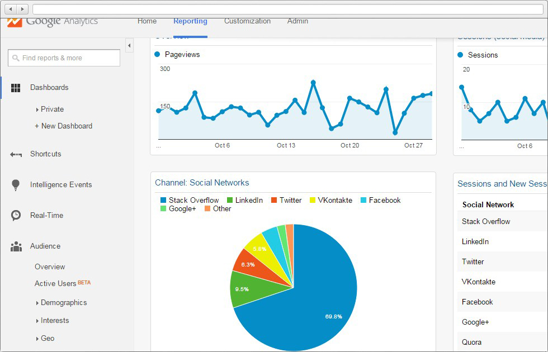Expand the Geo section
The width and height of the screenshot is (548, 352).
(37, 339)
